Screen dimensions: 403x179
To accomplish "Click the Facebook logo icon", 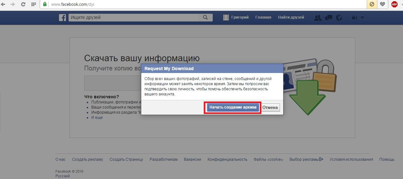I will pyautogui.click(x=62, y=18).
